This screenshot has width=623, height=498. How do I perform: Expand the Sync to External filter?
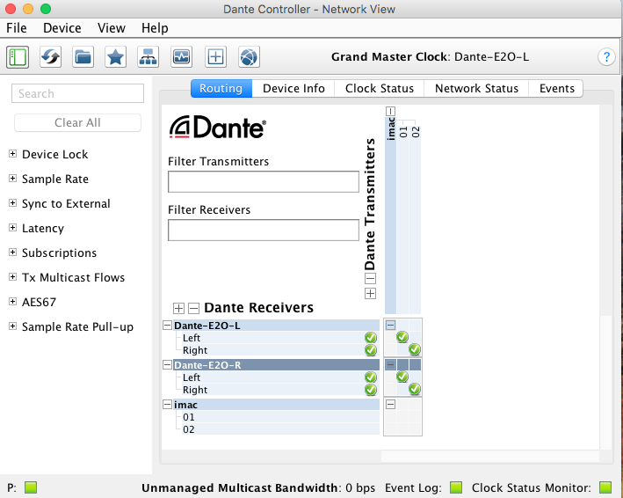coord(12,203)
